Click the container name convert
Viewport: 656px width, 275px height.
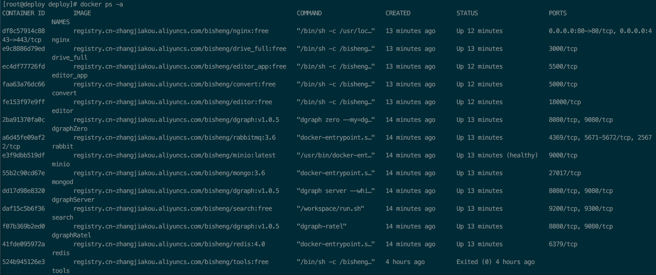click(x=64, y=93)
